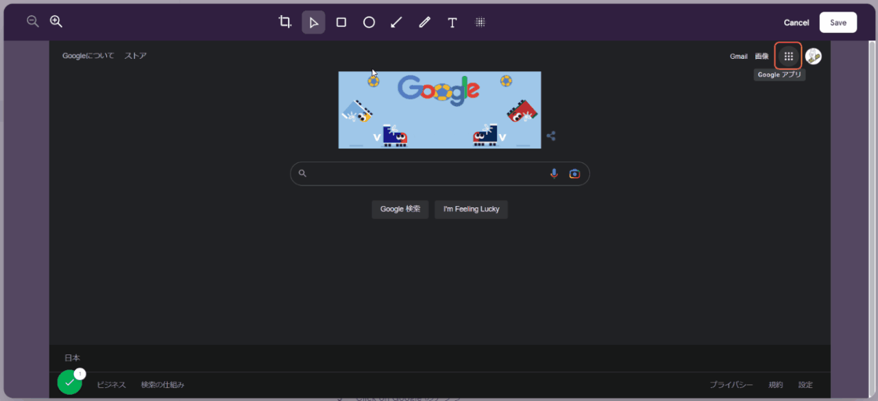Click the I'm Feeling Lucky button
The image size is (878, 401).
472,209
